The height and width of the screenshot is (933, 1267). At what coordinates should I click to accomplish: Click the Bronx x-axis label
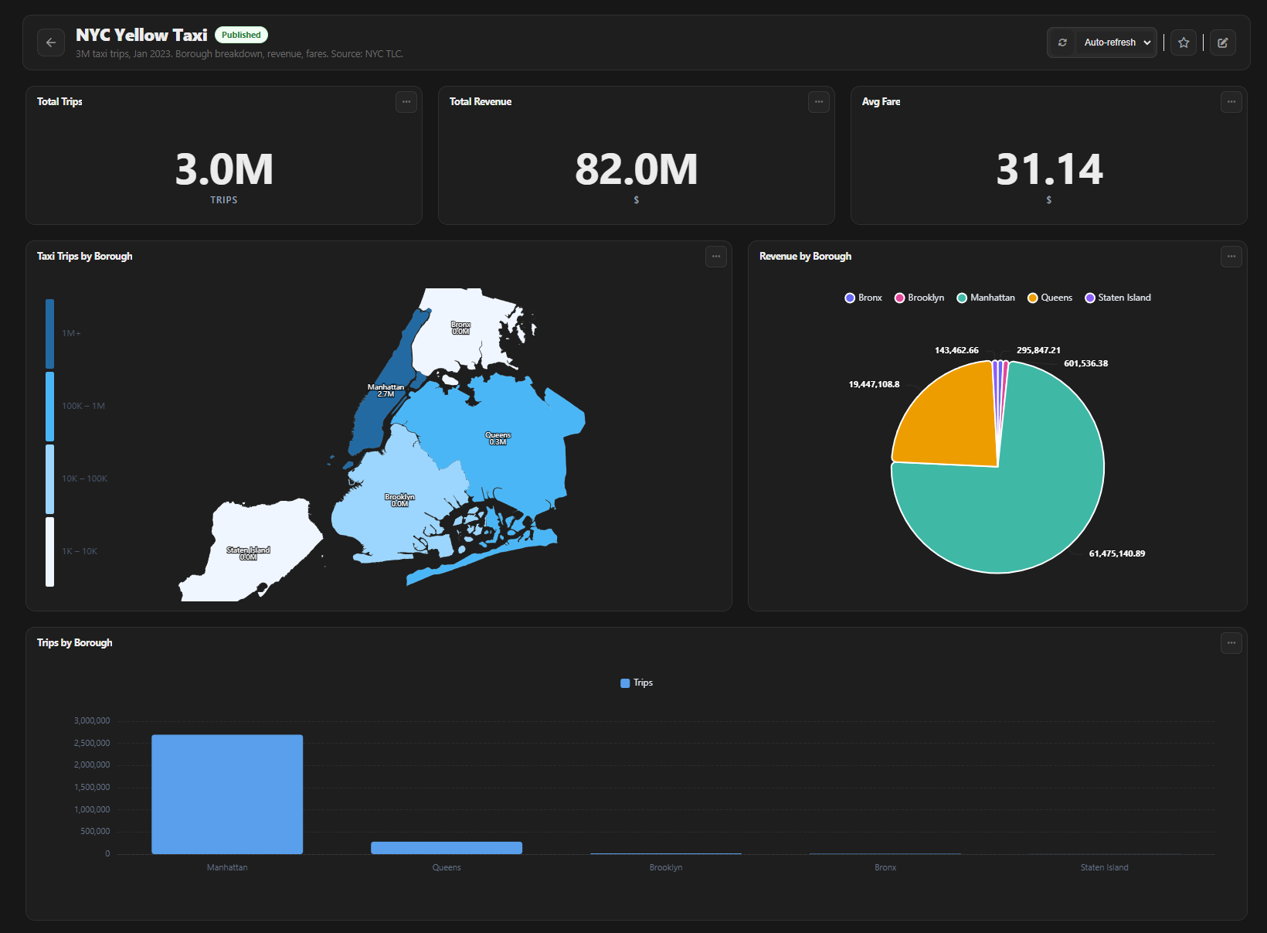[885, 867]
